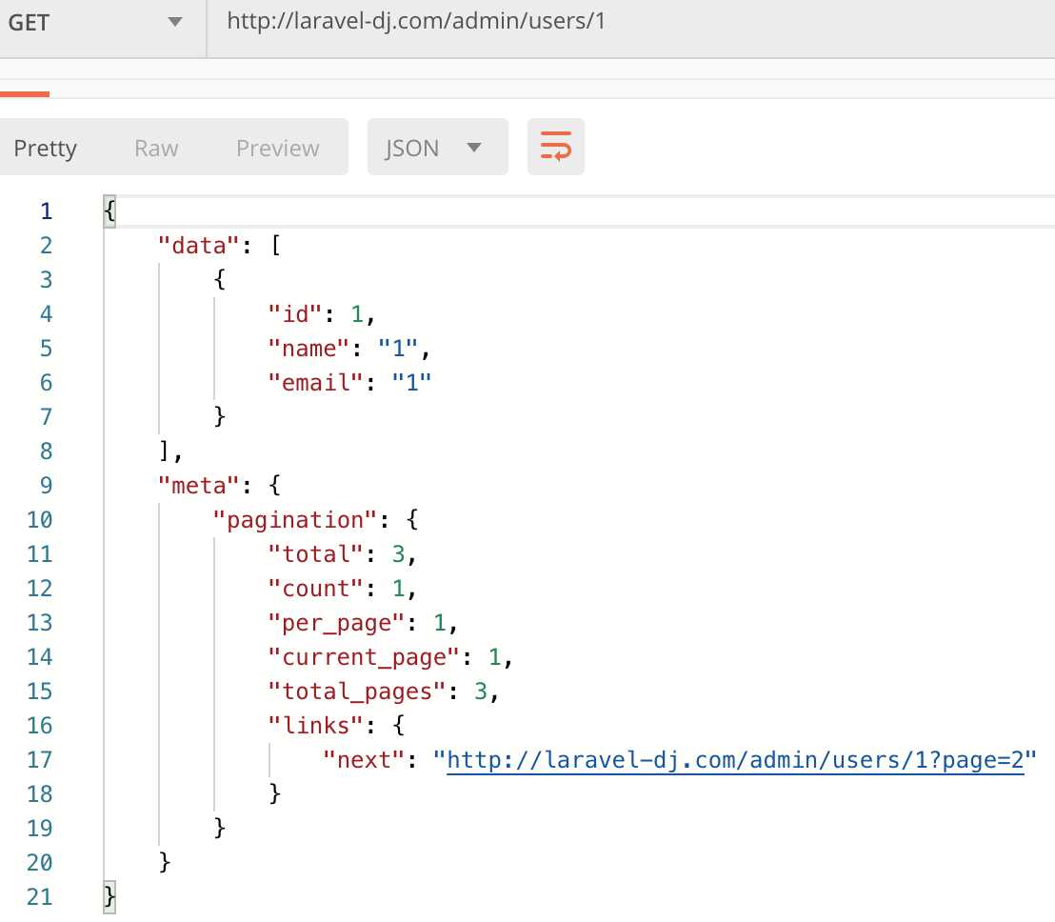Click the name value "1" on line 5
This screenshot has width=1055, height=922.
(398, 349)
